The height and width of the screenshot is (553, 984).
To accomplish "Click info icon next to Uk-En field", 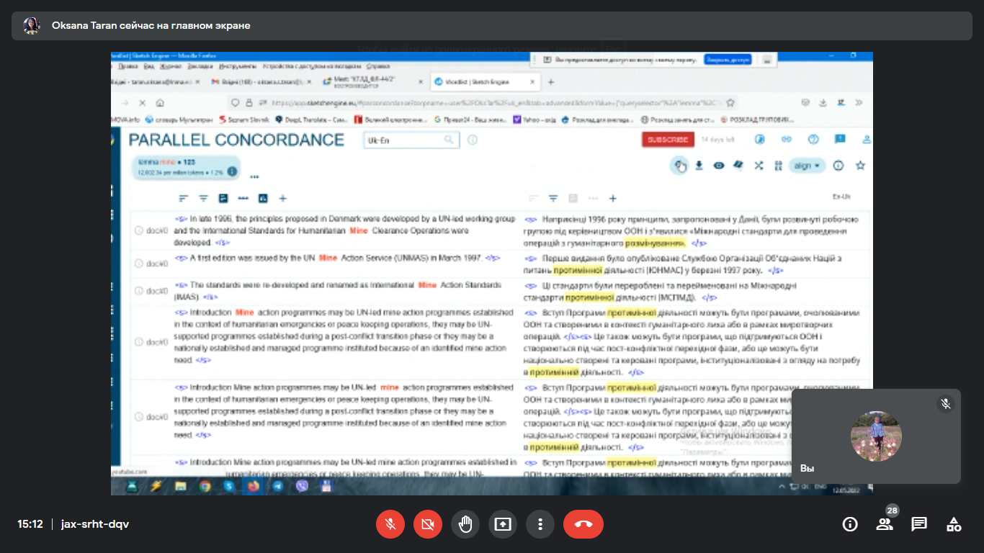I will (473, 140).
